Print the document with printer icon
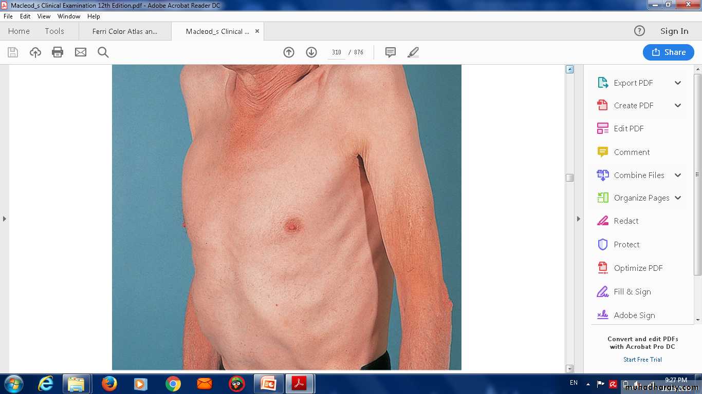Screen dimensions: 702x394 [58, 52]
